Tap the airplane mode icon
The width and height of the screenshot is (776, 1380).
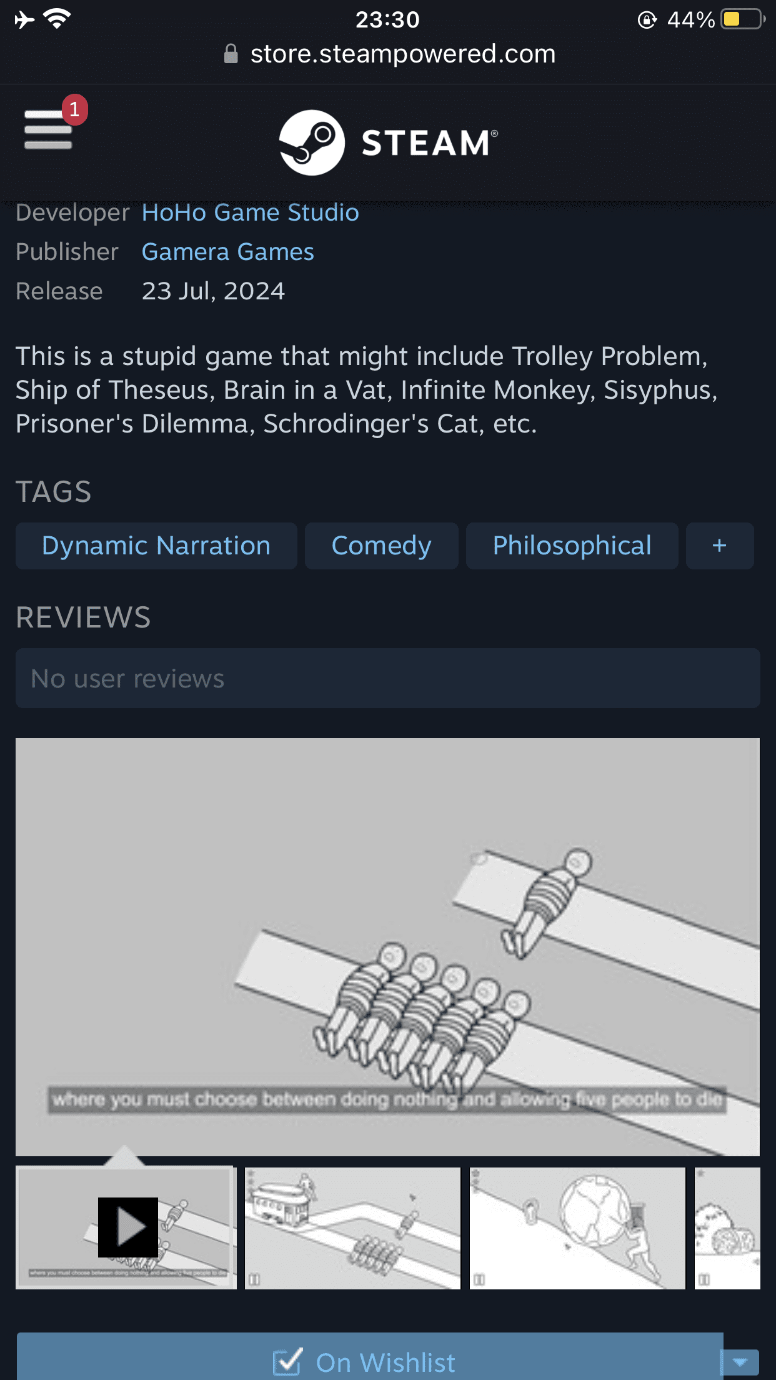point(24,19)
